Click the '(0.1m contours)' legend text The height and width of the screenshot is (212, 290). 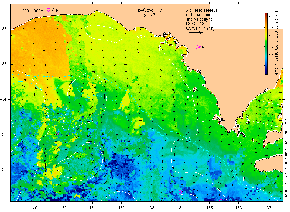[200, 15]
